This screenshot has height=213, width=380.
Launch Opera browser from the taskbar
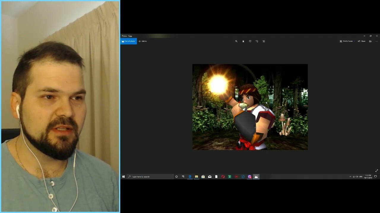(223, 177)
